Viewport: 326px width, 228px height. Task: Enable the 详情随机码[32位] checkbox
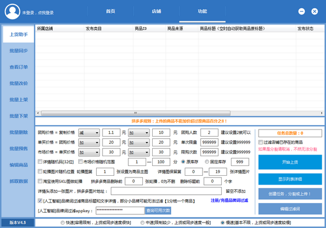coord(39,162)
